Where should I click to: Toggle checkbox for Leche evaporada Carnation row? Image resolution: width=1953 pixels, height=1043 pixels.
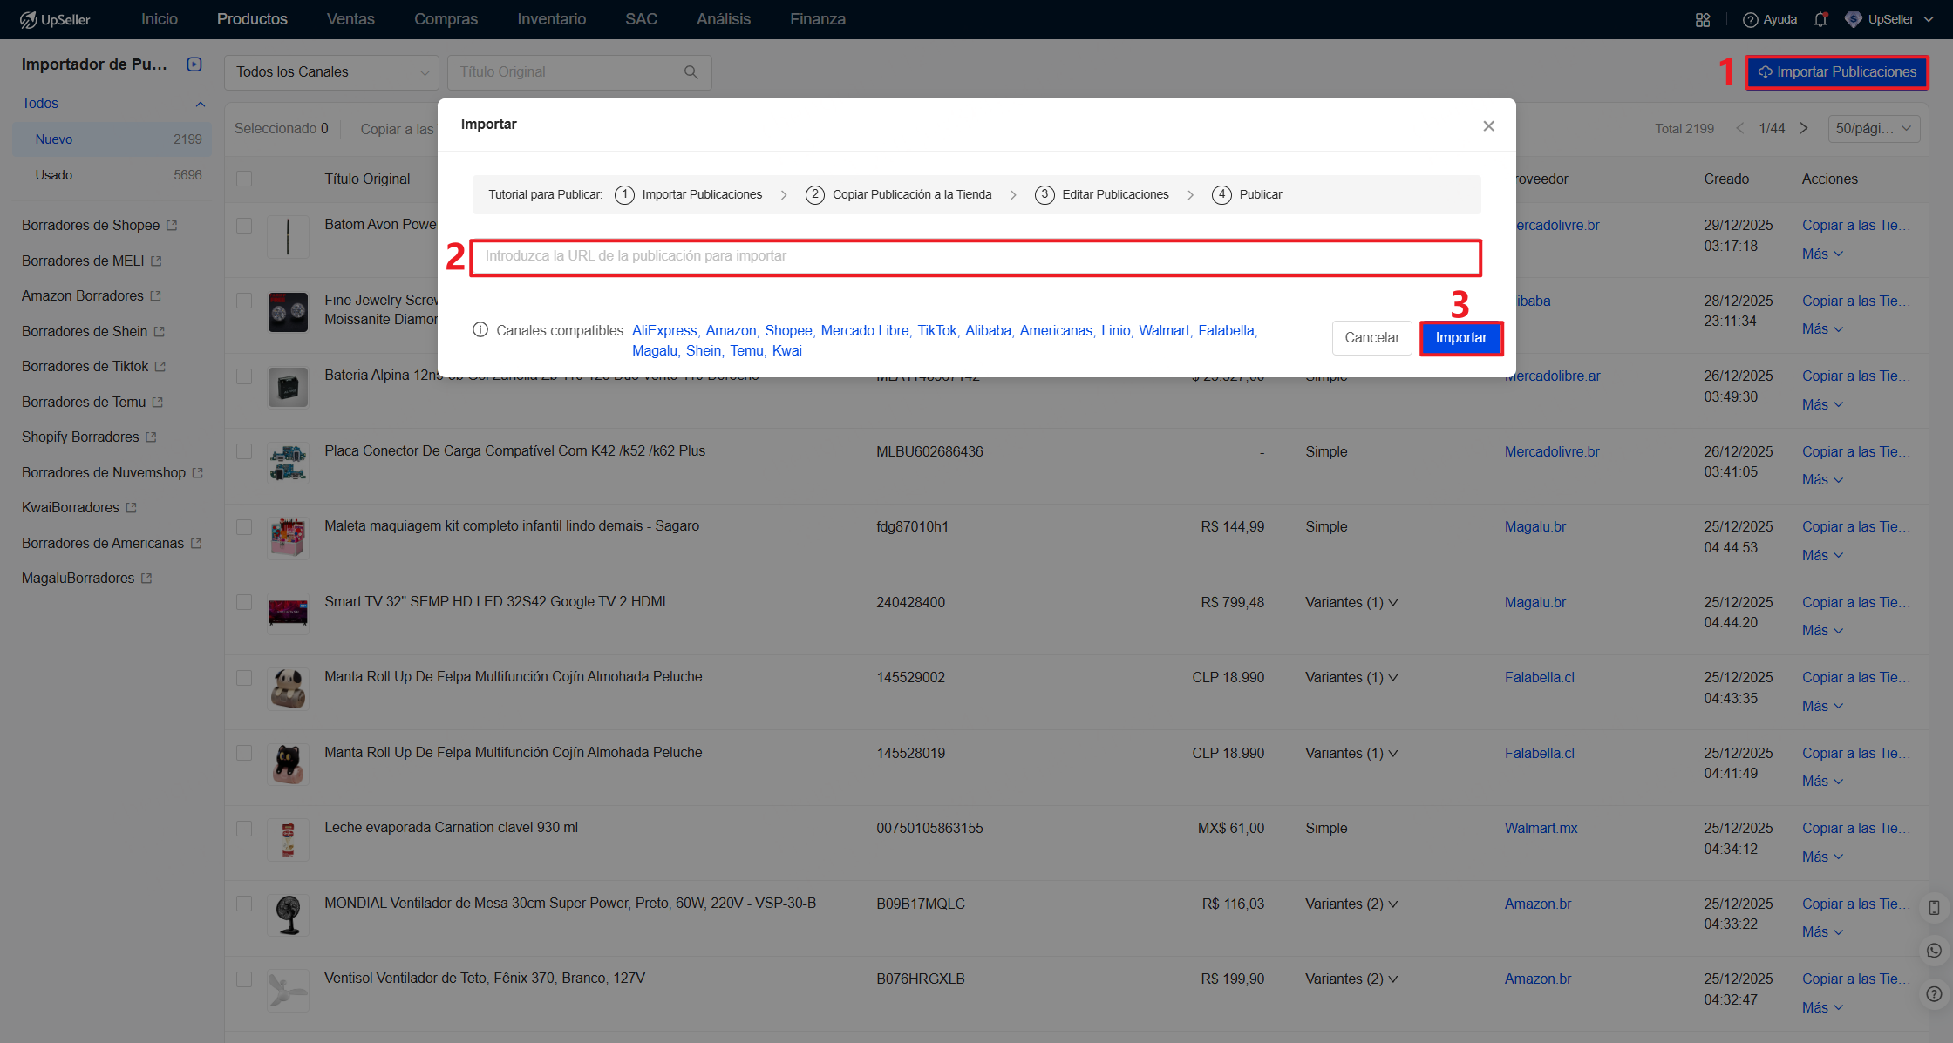click(244, 828)
